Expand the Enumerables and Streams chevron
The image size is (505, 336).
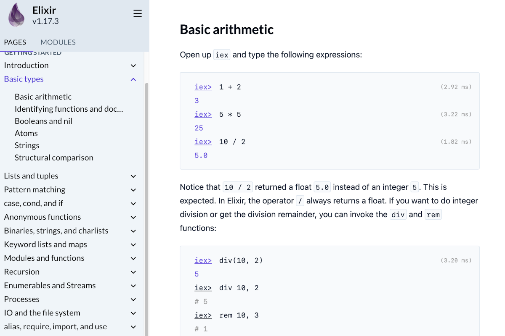pos(133,286)
